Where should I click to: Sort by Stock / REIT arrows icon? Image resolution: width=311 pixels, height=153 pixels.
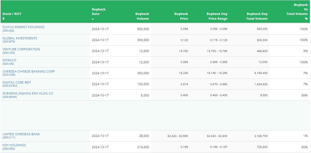(3, 19)
